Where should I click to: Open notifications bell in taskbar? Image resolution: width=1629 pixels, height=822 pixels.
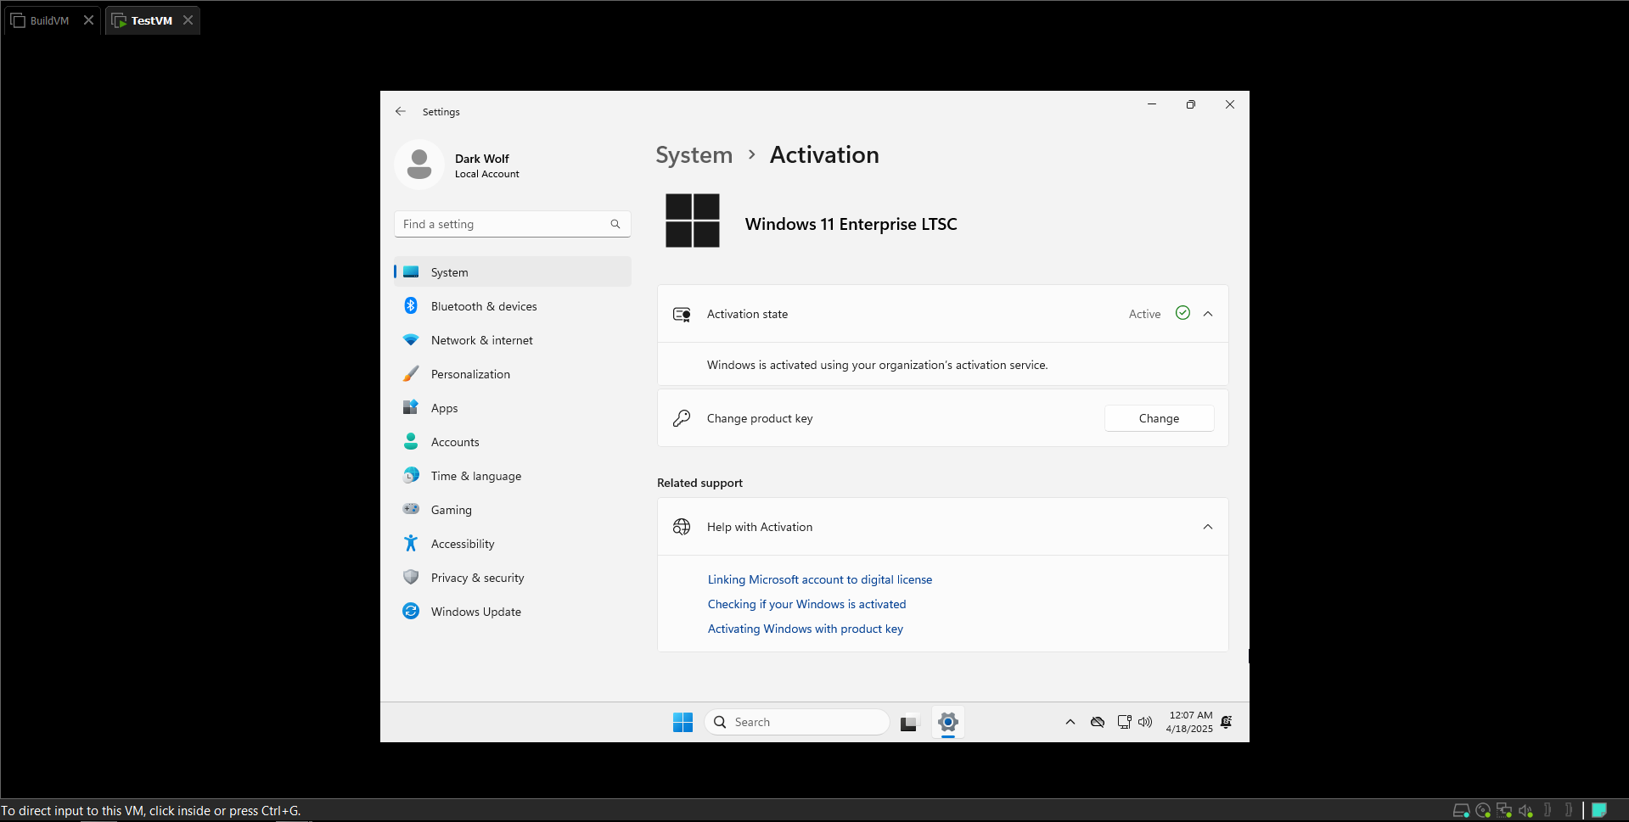(x=1227, y=722)
